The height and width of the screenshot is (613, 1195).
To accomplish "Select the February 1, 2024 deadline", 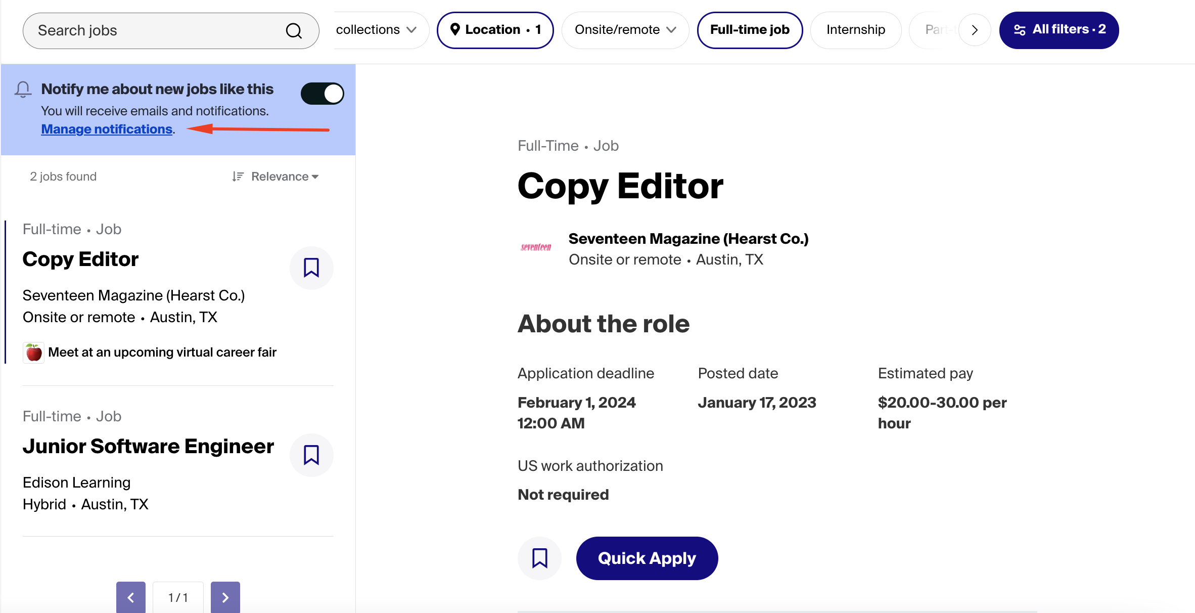I will (577, 413).
